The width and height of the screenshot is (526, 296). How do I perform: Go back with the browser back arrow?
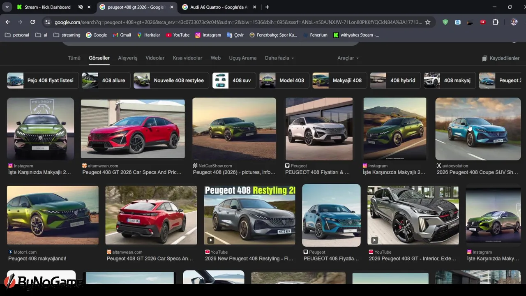pyautogui.click(x=7, y=22)
